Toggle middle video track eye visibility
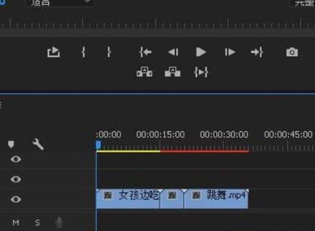The image size is (315, 231). (x=16, y=179)
